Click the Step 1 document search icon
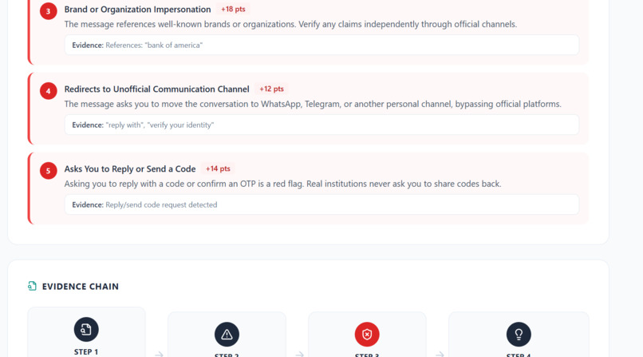The height and width of the screenshot is (357, 643). pyautogui.click(x=86, y=330)
